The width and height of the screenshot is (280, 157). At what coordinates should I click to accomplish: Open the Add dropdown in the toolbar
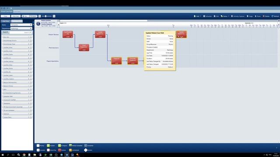click(197, 16)
